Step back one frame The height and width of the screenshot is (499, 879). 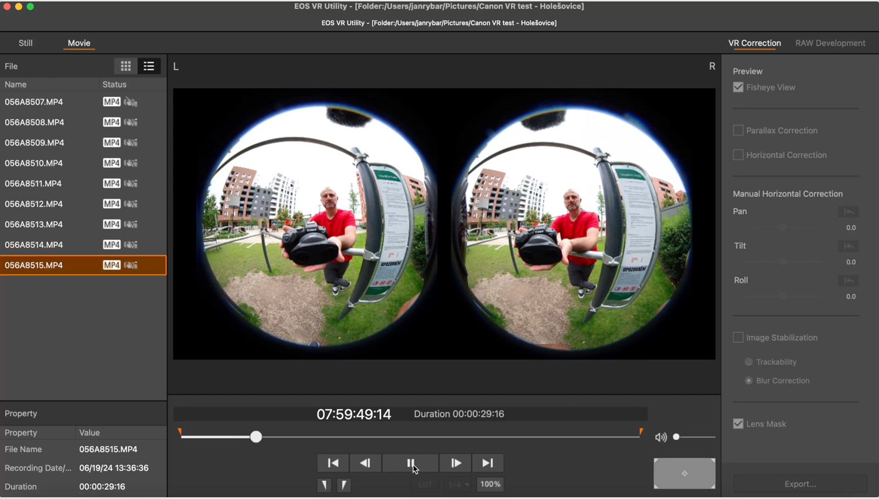tap(364, 463)
